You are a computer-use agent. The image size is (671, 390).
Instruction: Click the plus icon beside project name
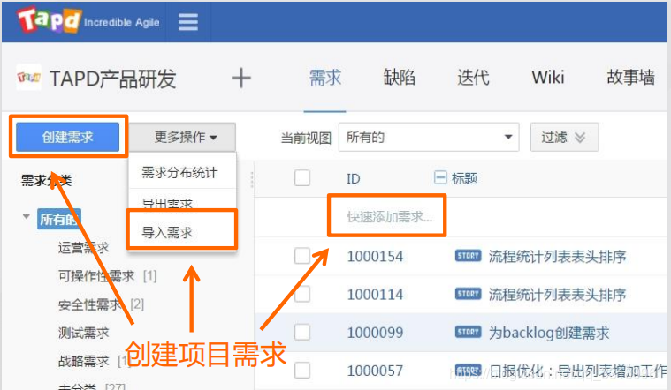tap(241, 79)
